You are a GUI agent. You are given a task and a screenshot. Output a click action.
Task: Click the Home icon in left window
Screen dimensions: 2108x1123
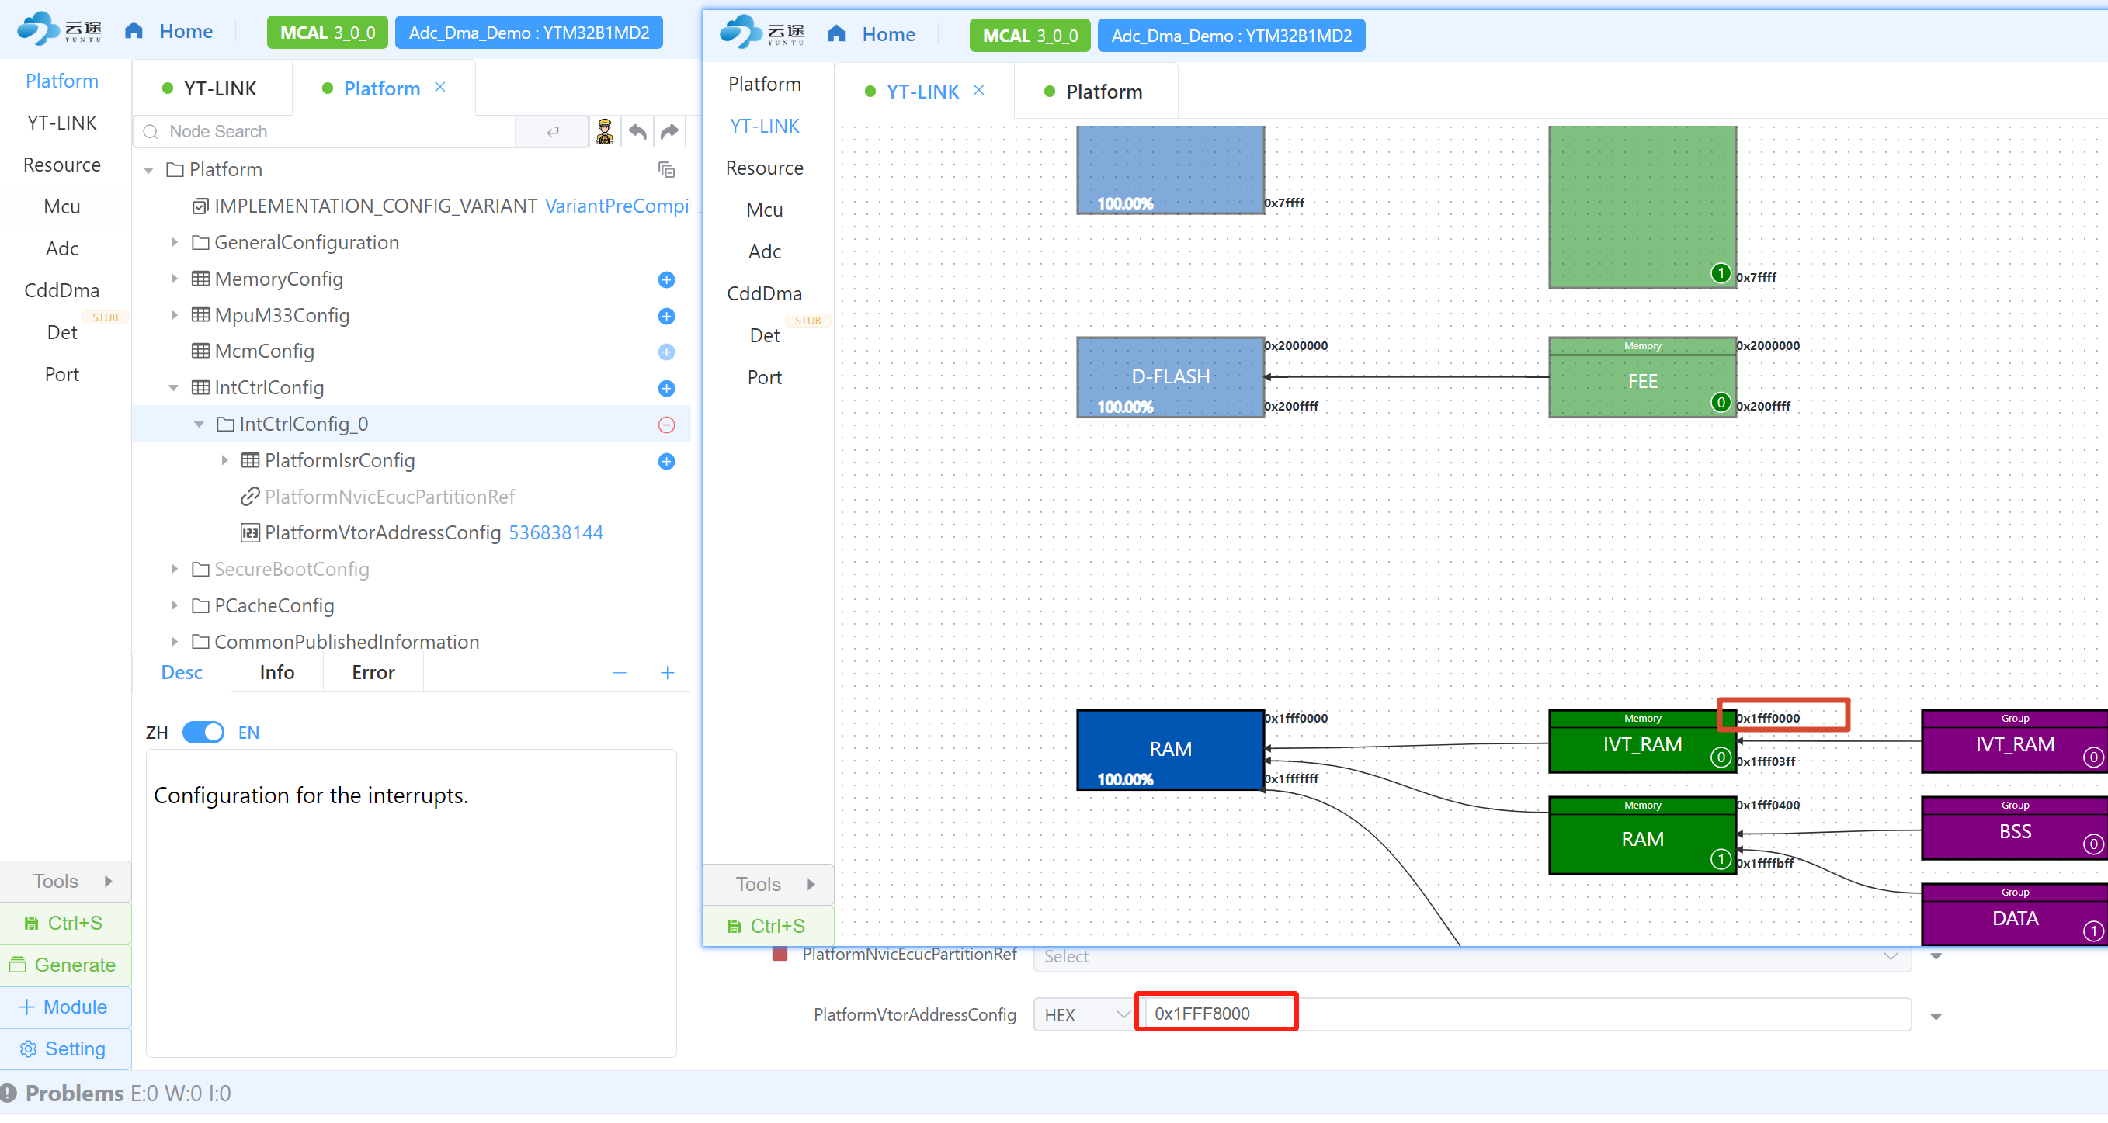point(134,31)
